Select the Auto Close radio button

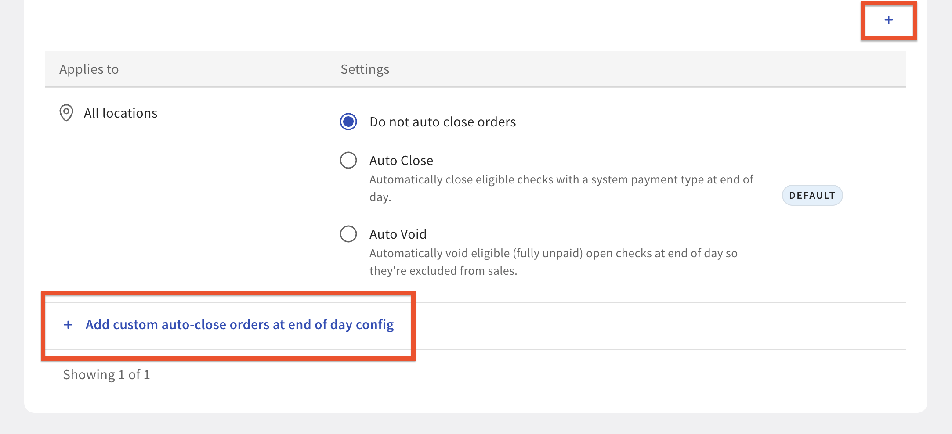click(348, 160)
